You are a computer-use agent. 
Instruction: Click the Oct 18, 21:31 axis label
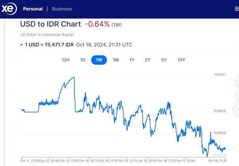[217, 160]
